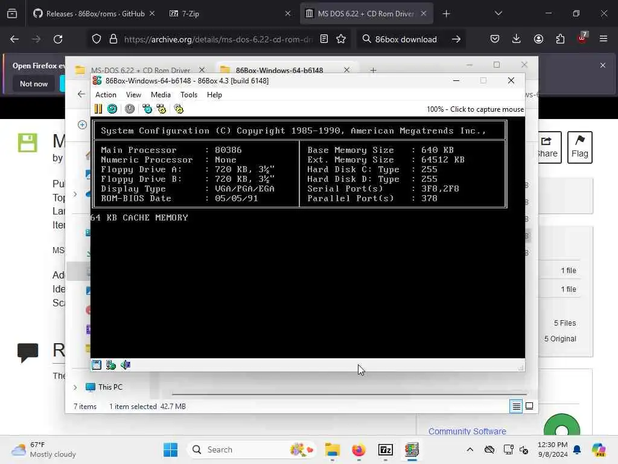Switch Explorer to details view
The height and width of the screenshot is (464, 618).
(516, 406)
